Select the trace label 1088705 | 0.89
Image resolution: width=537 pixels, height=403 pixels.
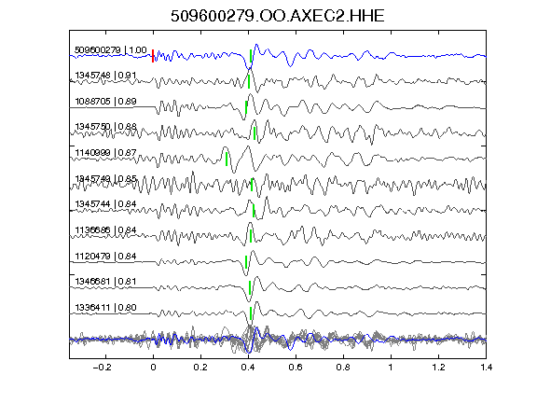pyautogui.click(x=105, y=102)
